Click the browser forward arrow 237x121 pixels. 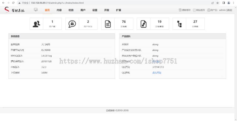[x=8, y=3]
